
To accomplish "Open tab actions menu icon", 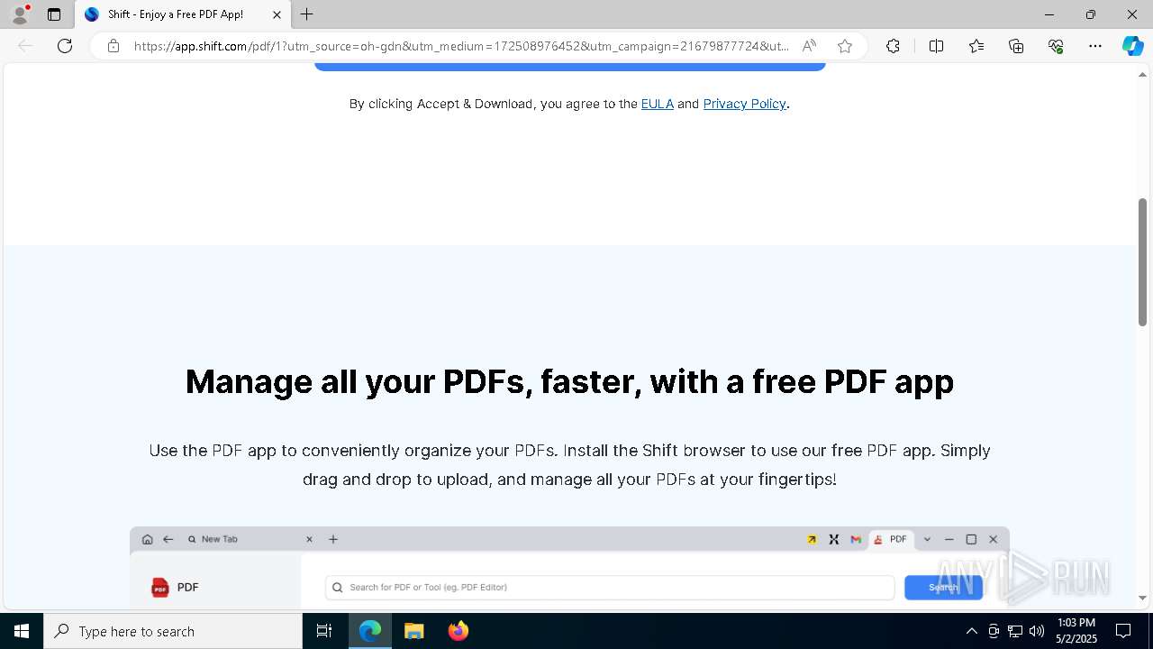I will [54, 14].
